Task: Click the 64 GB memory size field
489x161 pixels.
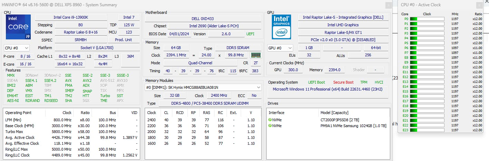Action: click(176, 48)
